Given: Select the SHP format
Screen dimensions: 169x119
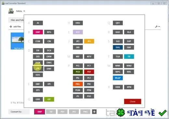Looking at the screenshot, I should (x=129, y=41).
